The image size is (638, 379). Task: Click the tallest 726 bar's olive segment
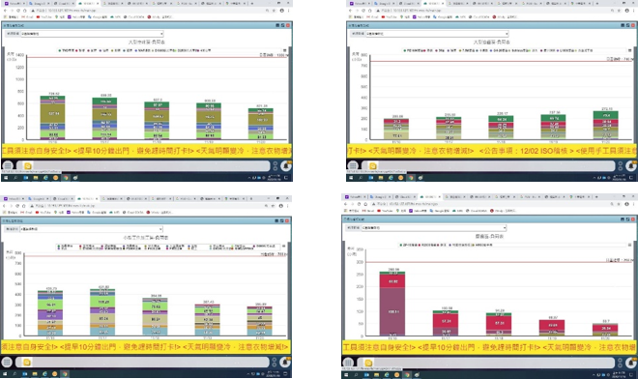pos(52,113)
